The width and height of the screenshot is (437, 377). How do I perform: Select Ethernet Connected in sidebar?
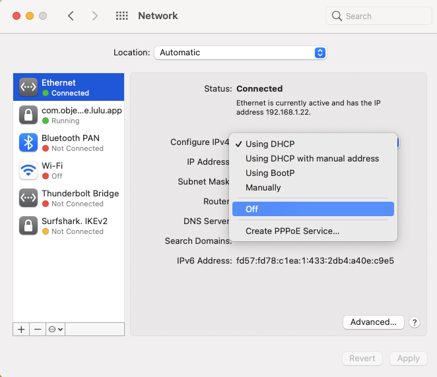click(69, 87)
